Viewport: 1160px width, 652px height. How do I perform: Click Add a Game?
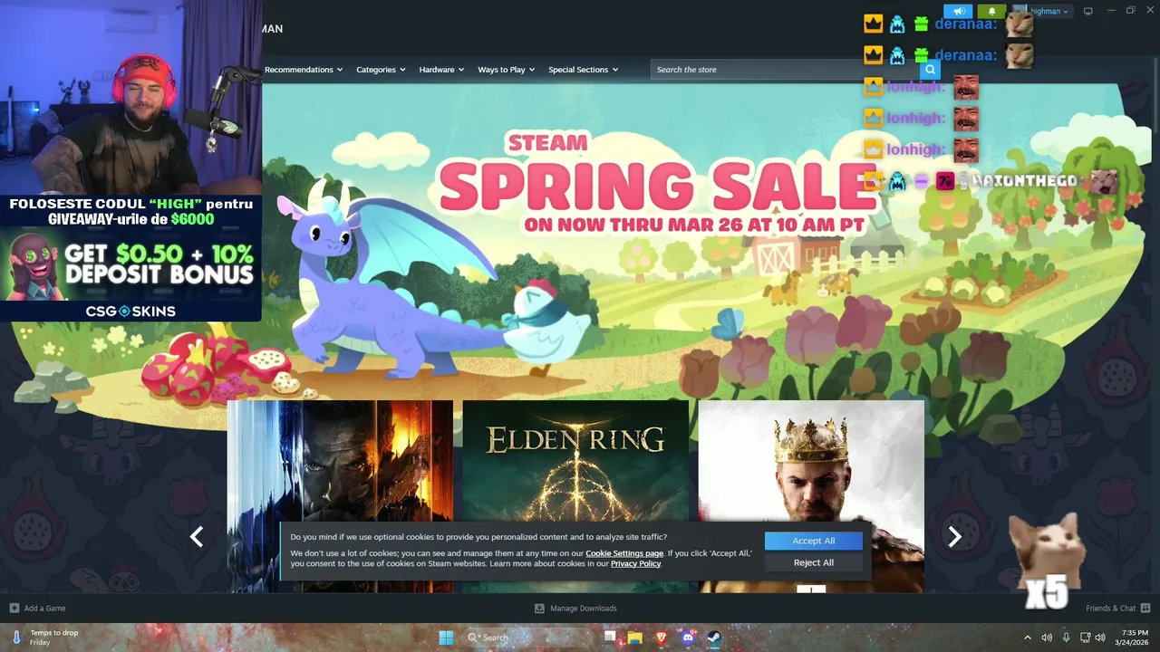coord(37,609)
